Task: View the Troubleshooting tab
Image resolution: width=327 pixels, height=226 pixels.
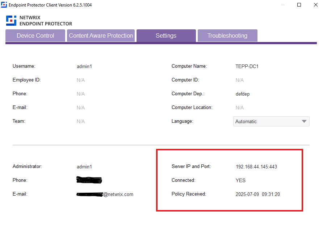Action: (x=227, y=35)
